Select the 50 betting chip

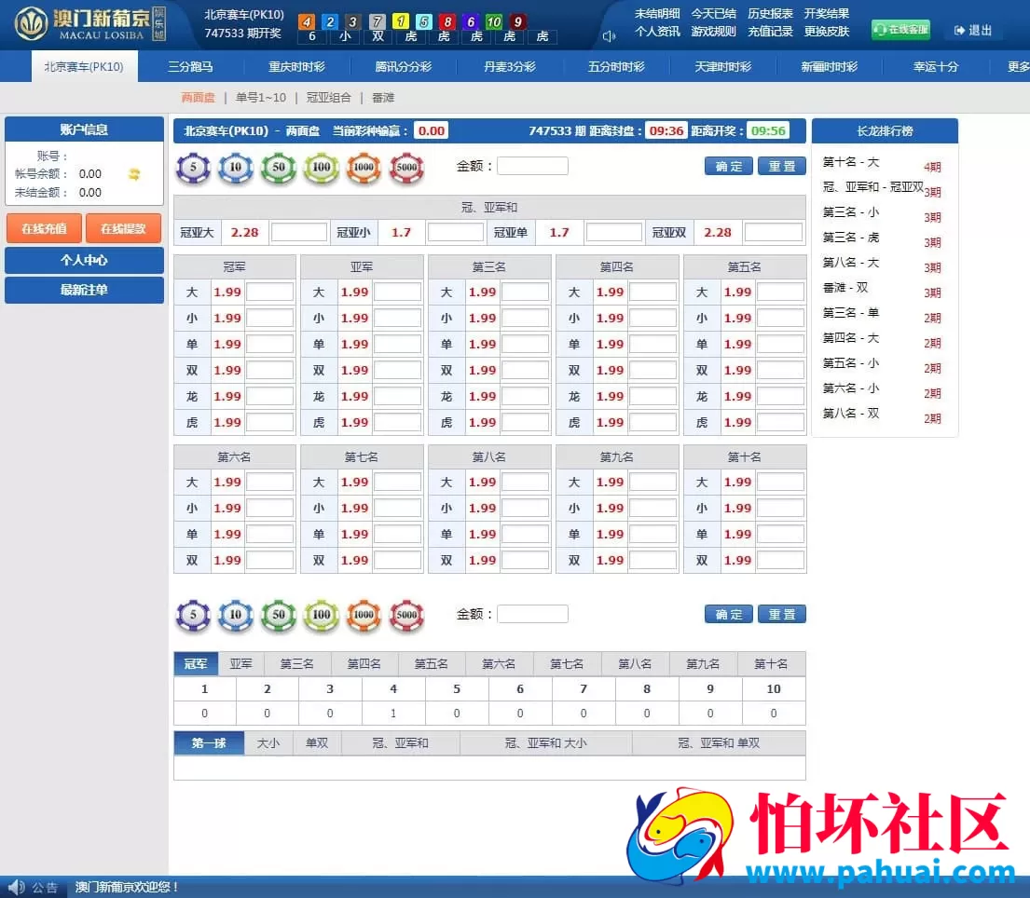(x=279, y=169)
